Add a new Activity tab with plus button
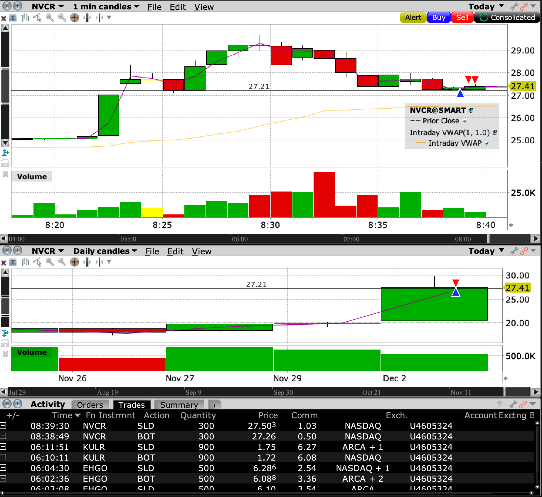Screen dimensions: 542x497 [214, 405]
